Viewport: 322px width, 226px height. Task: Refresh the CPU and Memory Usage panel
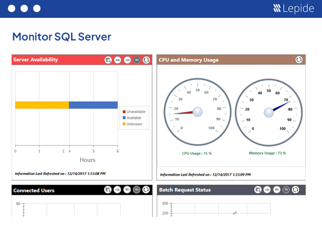299,60
